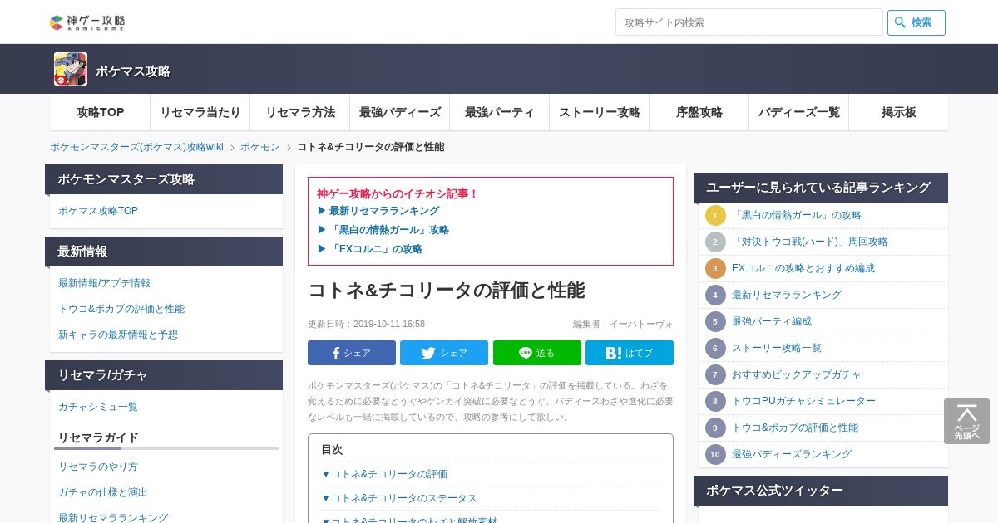Viewport: 998px width, 523px height.
Task: Open 最新リセマラランキング in the left sidebar
Action: 113,518
